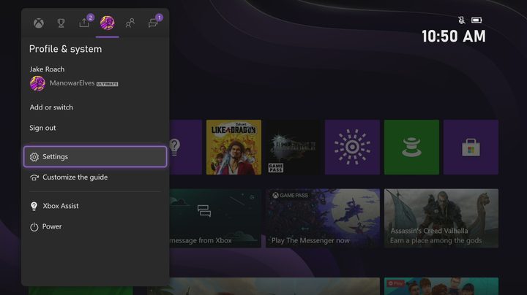Click the muted microphone status icon
The width and height of the screenshot is (527, 295).
462,20
